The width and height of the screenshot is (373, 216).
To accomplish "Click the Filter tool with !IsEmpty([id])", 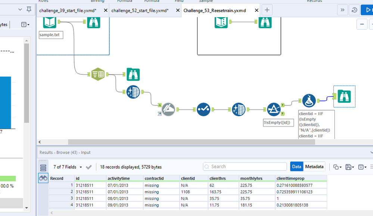I will (x=274, y=109).
